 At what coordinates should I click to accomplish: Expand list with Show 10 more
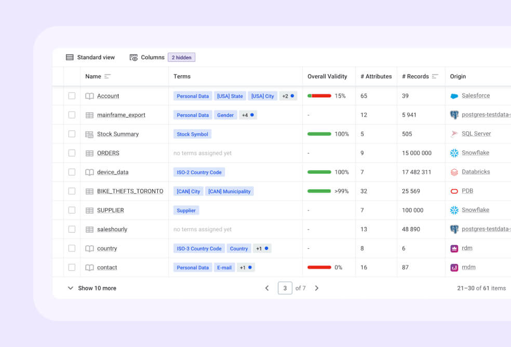point(92,288)
